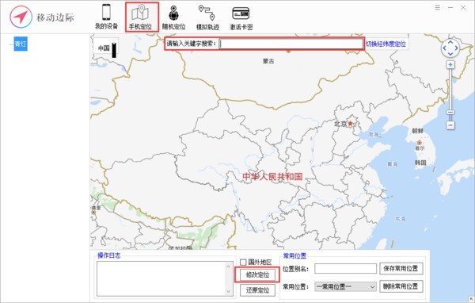This screenshot has height=303, width=475.
Task: Zoom out with the map minus button
Action: (450, 125)
